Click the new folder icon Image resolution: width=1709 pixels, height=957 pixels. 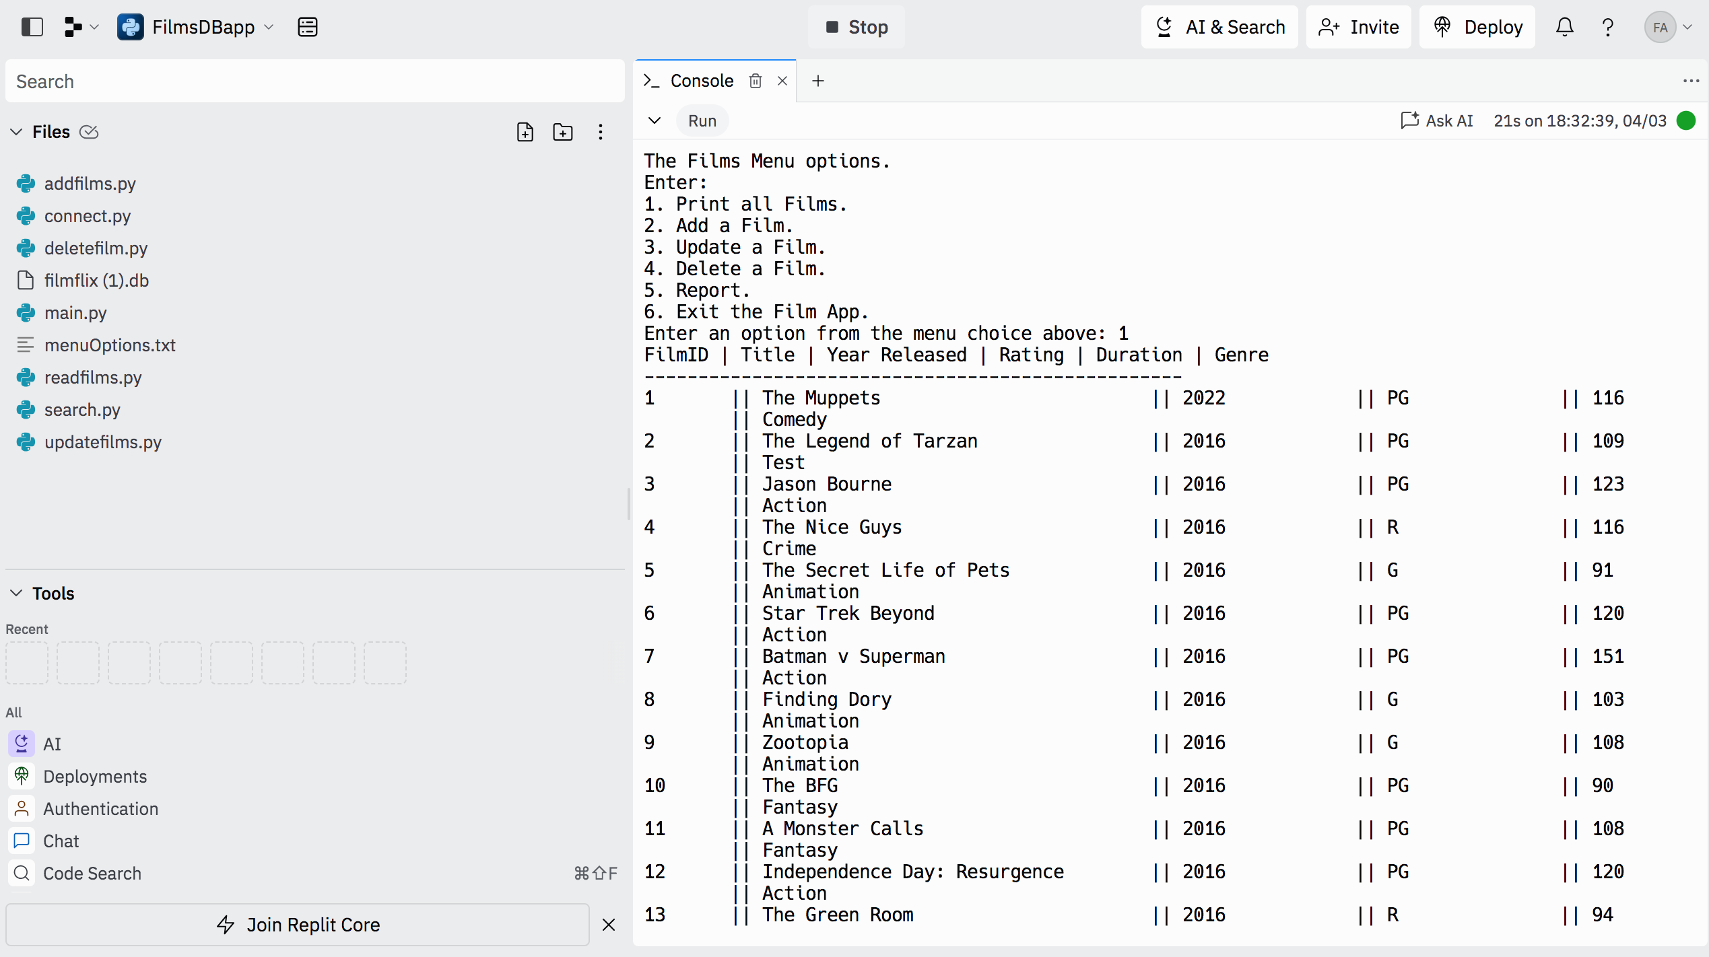(x=562, y=132)
